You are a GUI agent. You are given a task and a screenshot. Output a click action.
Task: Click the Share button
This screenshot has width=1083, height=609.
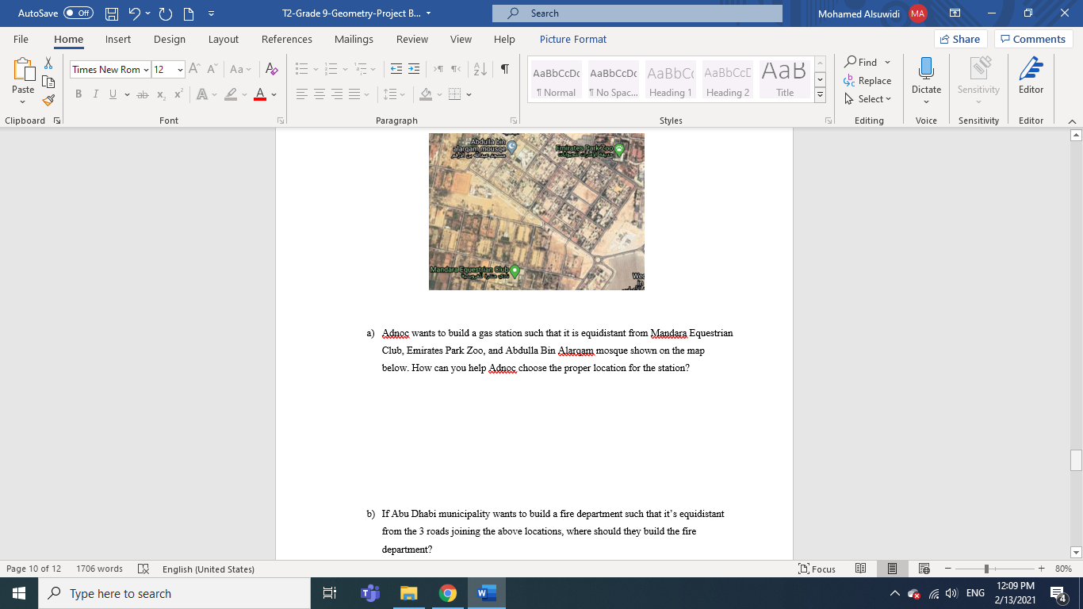pos(960,39)
